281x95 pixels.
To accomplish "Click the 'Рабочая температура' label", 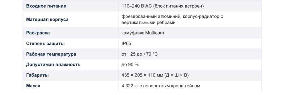I will 51,54.
